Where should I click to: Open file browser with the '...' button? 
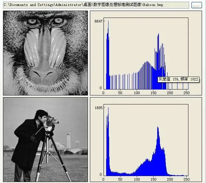[x=196, y=5]
